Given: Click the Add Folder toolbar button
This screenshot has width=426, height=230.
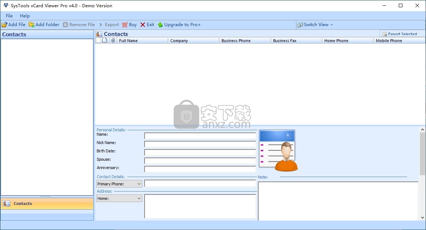Looking at the screenshot, I should tap(44, 25).
